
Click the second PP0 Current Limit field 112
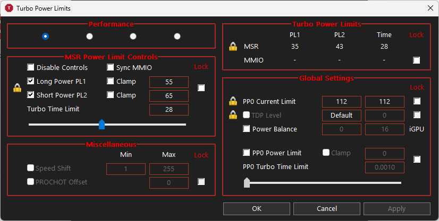click(x=385, y=102)
